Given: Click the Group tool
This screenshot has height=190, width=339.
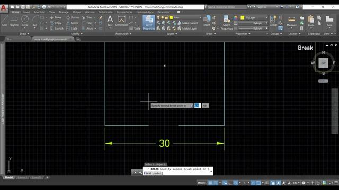Looking at the screenshot, I should 273,21.
